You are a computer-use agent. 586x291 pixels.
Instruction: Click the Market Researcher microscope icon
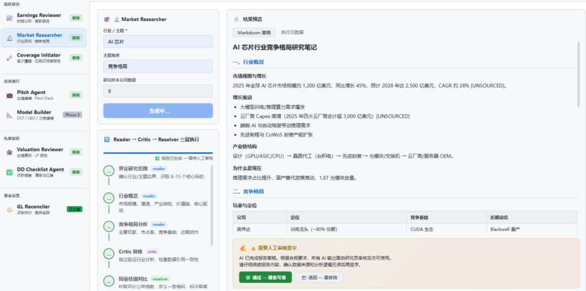click(x=9, y=37)
